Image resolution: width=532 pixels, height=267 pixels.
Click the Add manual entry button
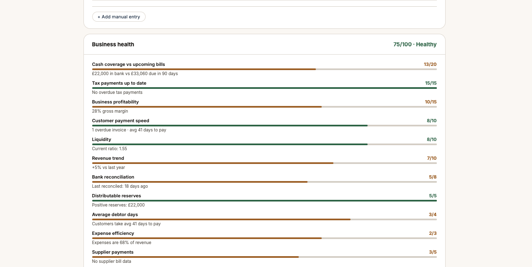click(119, 17)
